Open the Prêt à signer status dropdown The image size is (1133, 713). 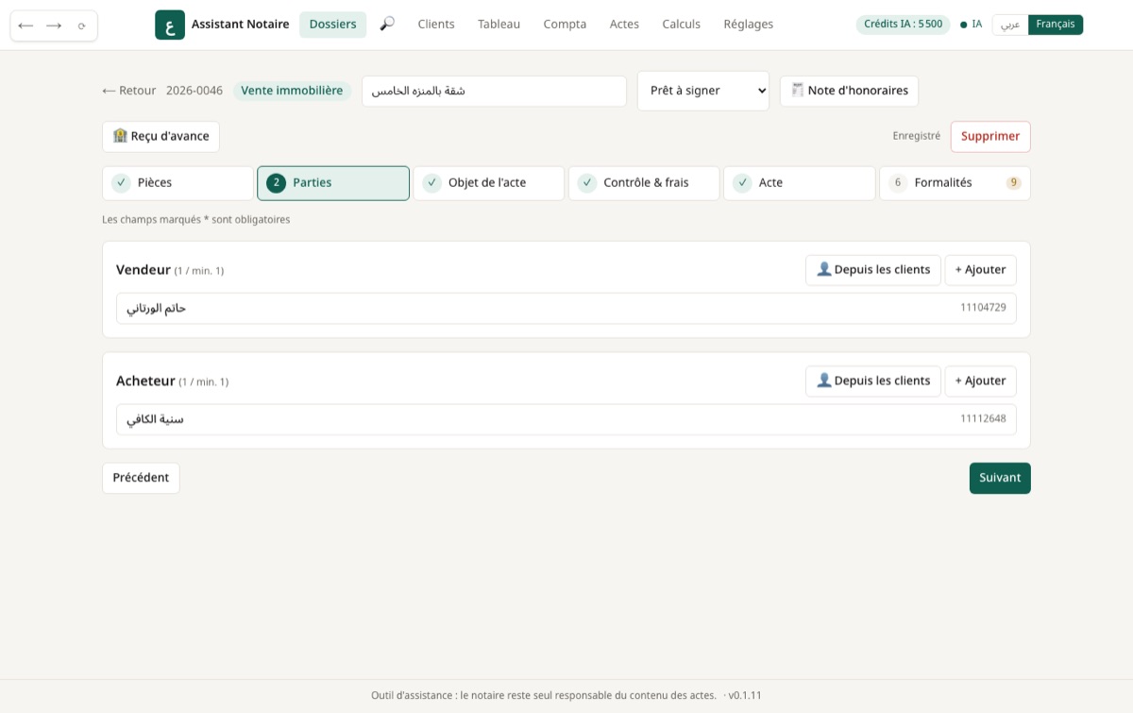703,91
